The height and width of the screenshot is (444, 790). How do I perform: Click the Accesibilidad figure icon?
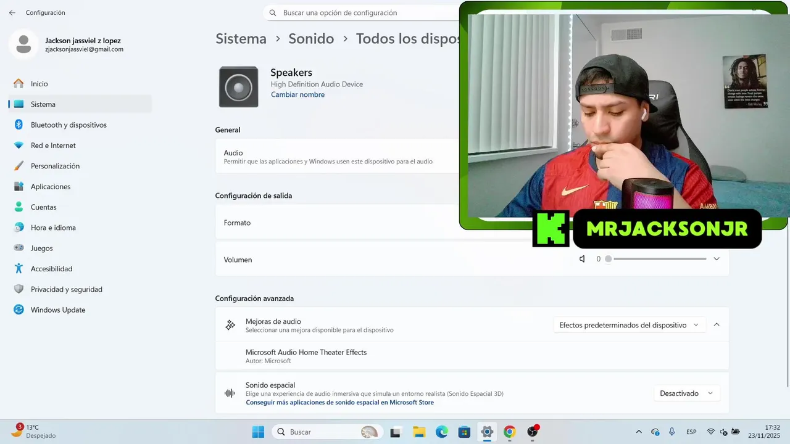(19, 269)
